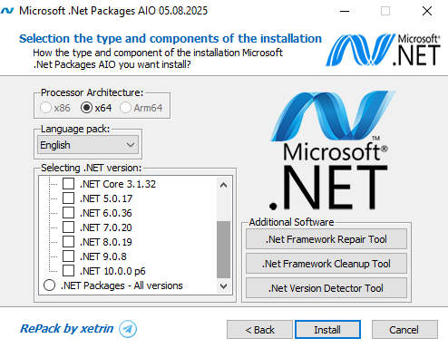
Task: Launch .Net Framework Cleanup Tool
Action: pyautogui.click(x=326, y=264)
